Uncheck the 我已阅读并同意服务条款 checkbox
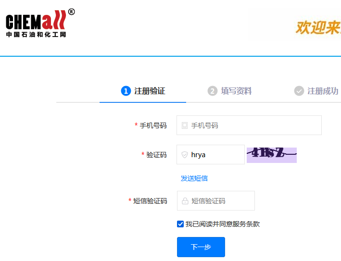 coord(180,224)
